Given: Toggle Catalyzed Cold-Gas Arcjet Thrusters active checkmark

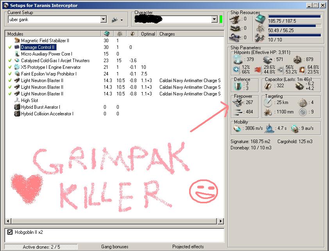Looking at the screenshot, I should [10, 61].
